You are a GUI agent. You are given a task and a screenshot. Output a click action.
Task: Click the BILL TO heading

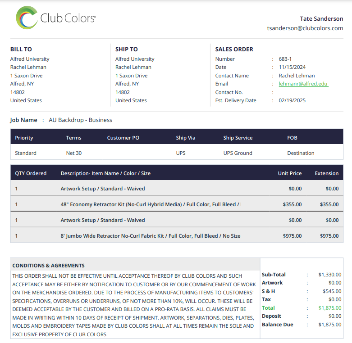point(21,50)
